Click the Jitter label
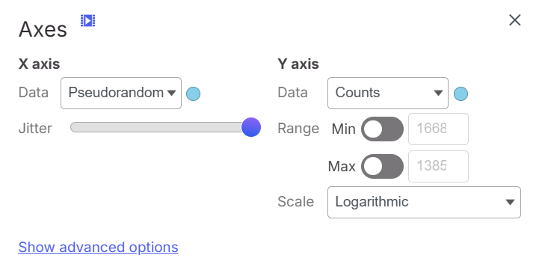The image size is (539, 273). tap(35, 128)
